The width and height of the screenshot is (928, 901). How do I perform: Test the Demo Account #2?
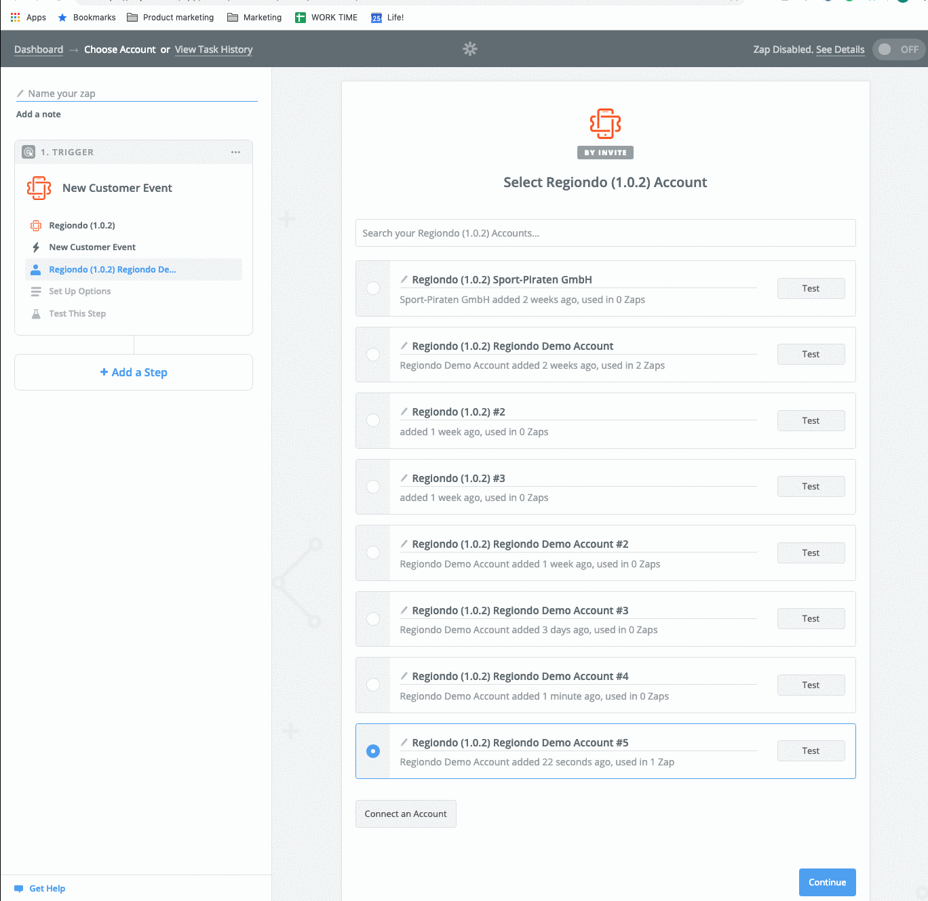pyautogui.click(x=811, y=553)
